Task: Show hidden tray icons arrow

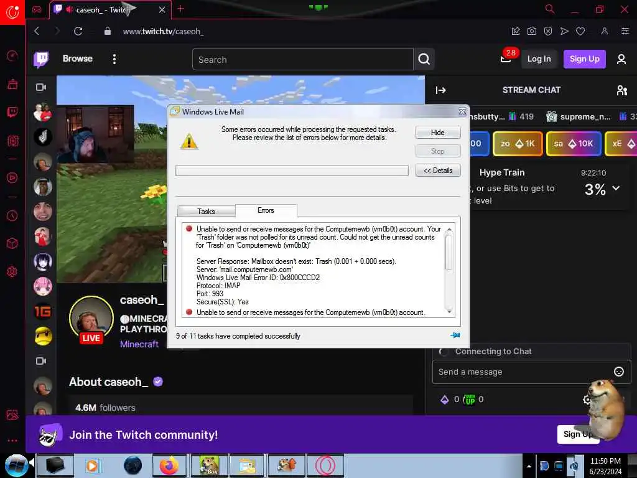Action: click(529, 466)
